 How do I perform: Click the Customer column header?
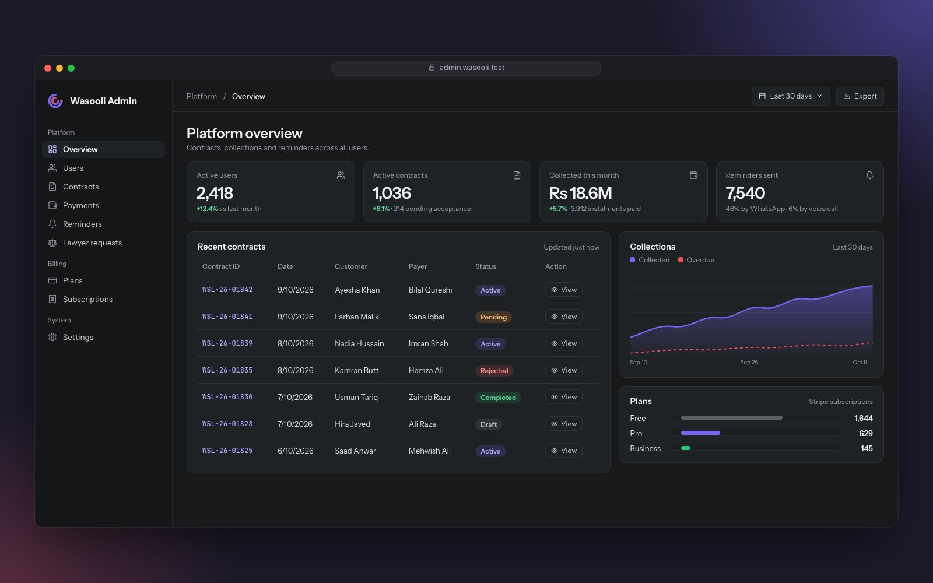(x=351, y=266)
